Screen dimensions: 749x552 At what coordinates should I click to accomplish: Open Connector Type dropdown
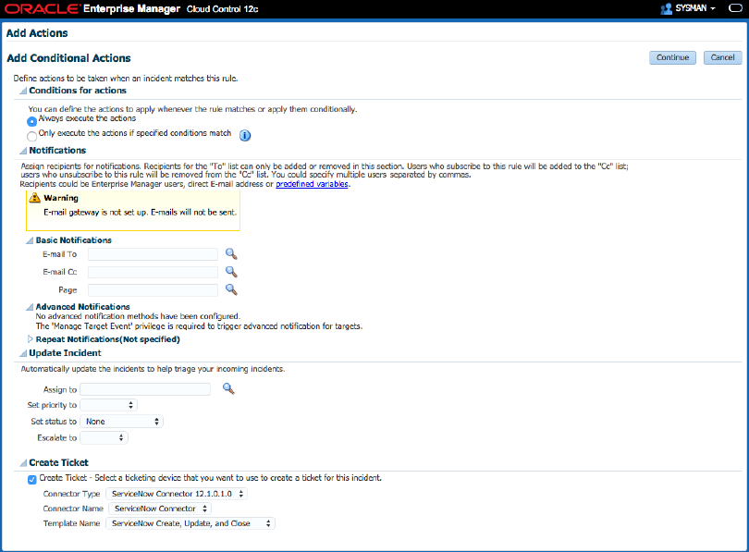click(x=177, y=494)
